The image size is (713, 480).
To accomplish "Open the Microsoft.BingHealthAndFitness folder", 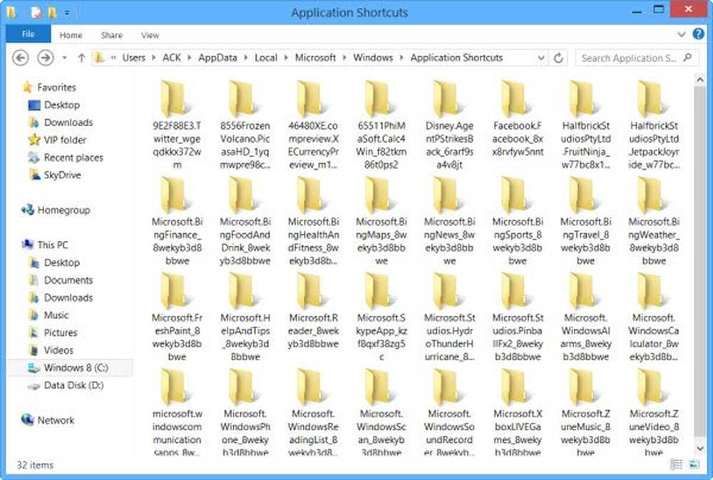I will (x=313, y=221).
